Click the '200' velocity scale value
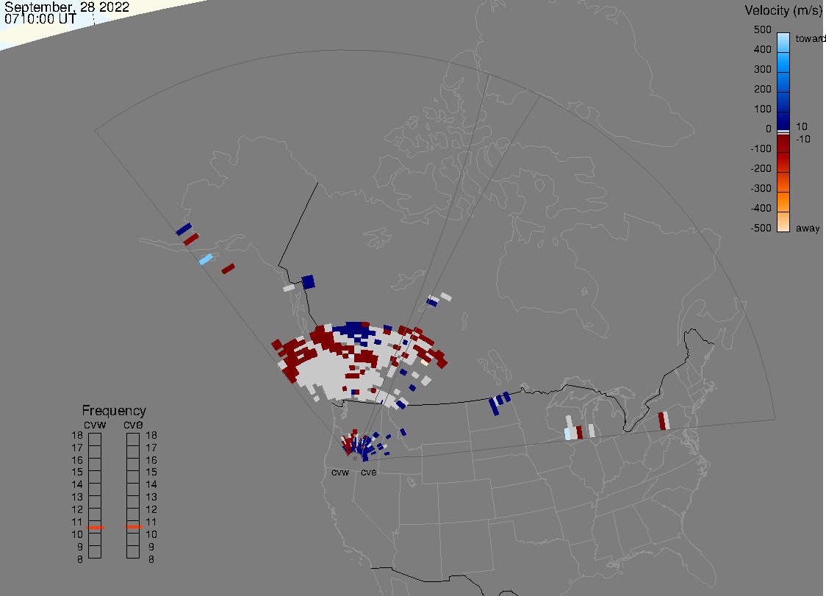 point(763,89)
